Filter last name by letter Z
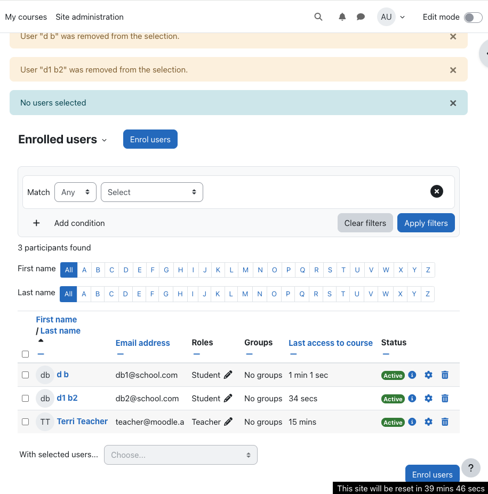Screen dimensions: 488x494 pyautogui.click(x=428, y=294)
